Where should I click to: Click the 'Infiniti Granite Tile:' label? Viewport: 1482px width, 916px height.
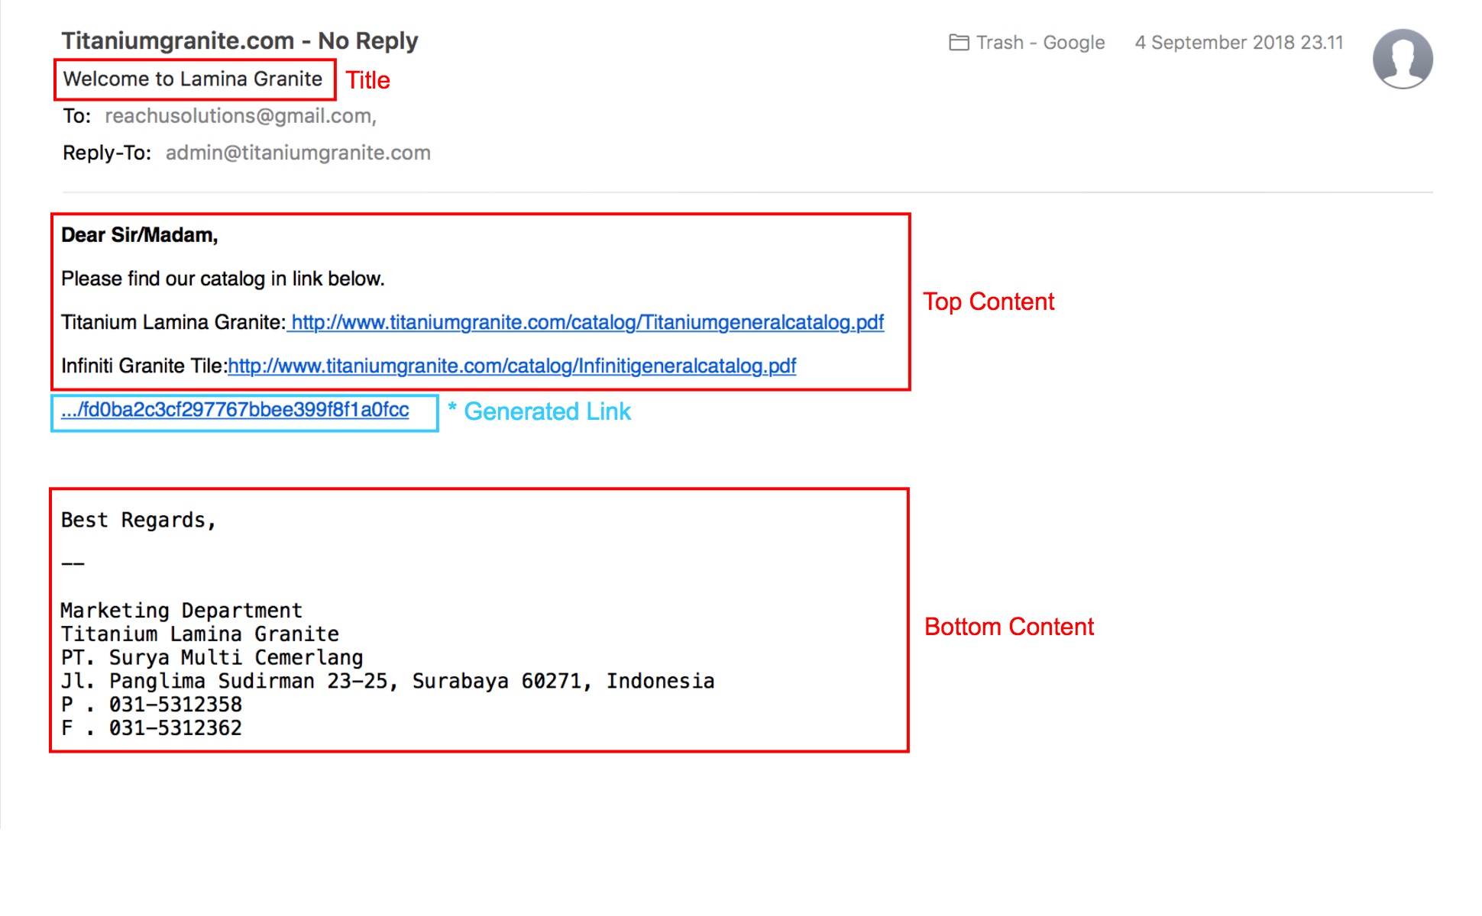144,366
